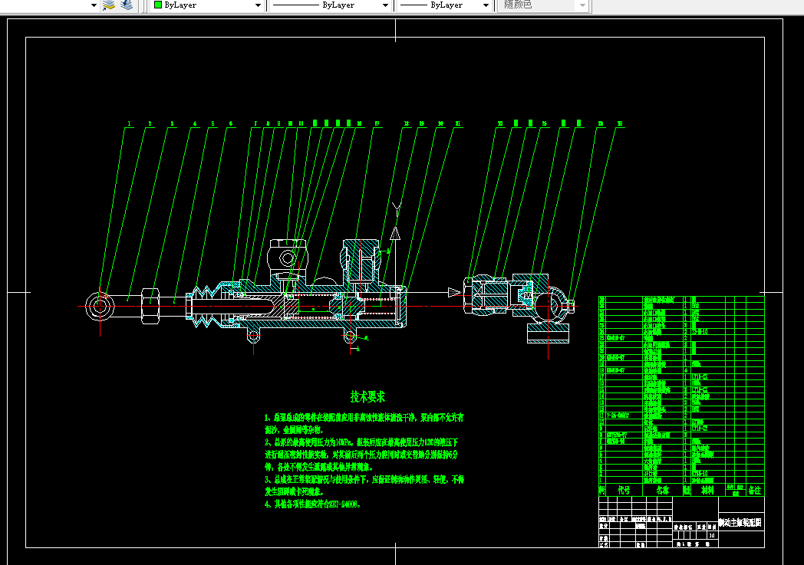Open the lineweight ByLayer dropdown arrow
Image resolution: width=804 pixels, height=565 pixels.
point(486,5)
